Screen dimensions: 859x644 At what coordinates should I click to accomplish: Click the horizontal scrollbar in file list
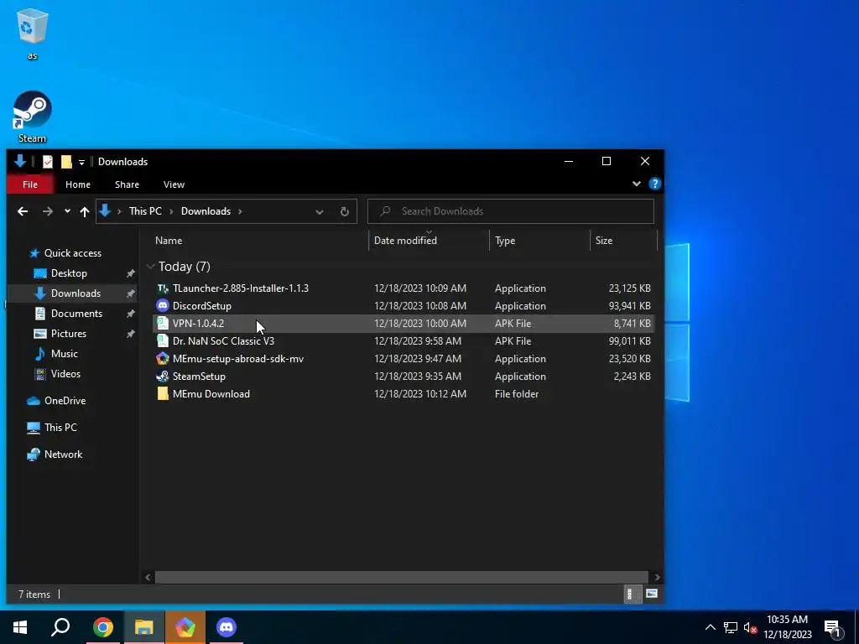click(x=402, y=577)
